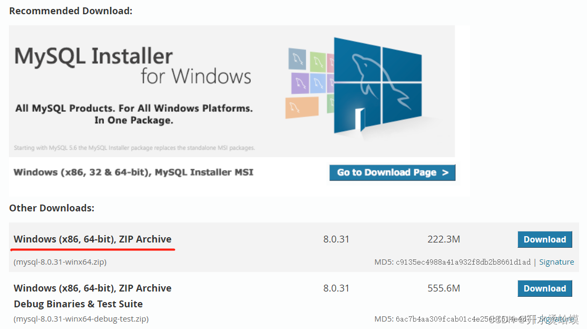Click the mysql-8.0.31-winx64-debug-test.zip filename
The height and width of the screenshot is (330, 587).
tap(81, 319)
